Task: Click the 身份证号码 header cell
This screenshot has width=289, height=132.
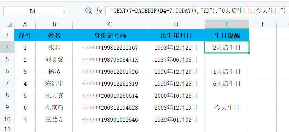Action: pyautogui.click(x=110, y=35)
